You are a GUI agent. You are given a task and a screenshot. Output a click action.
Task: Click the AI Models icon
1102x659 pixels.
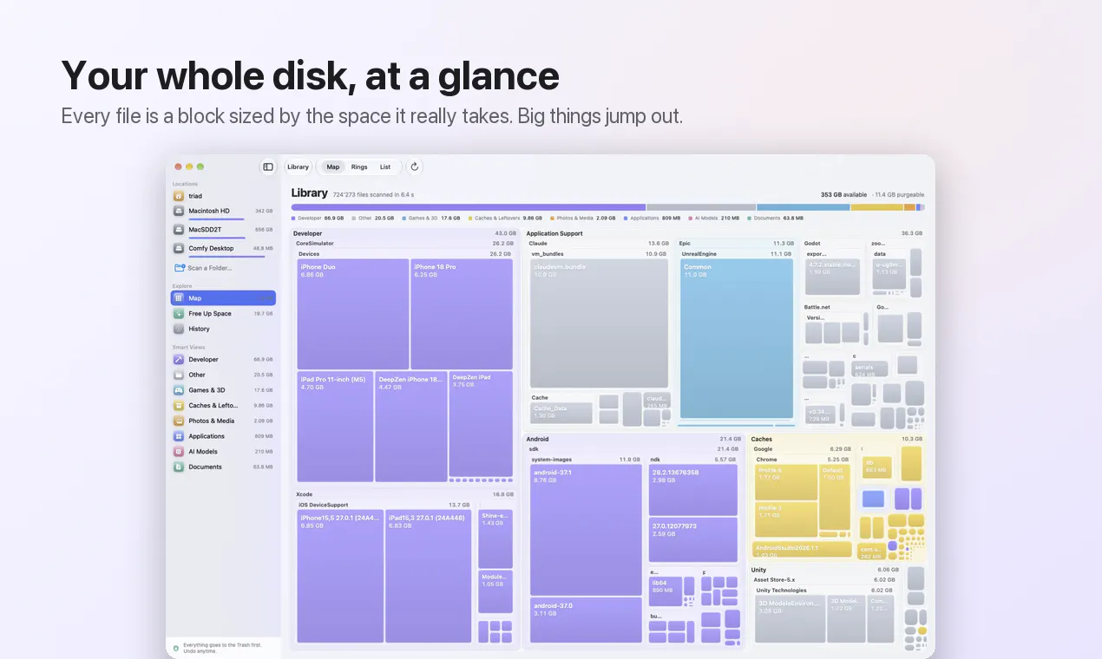(179, 452)
